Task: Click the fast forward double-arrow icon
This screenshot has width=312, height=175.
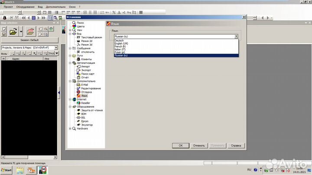Action: pos(43,18)
